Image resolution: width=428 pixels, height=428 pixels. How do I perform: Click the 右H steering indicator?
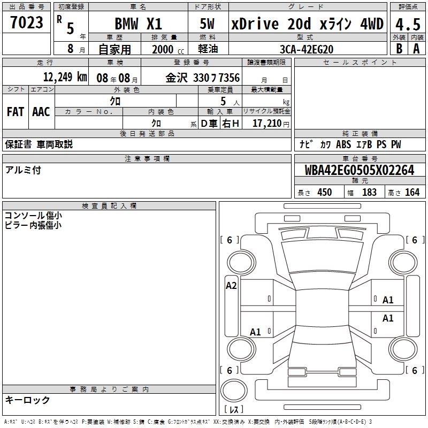tap(231, 124)
